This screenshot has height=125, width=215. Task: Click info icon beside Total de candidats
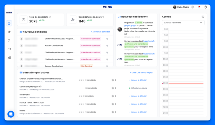click(x=50, y=17)
